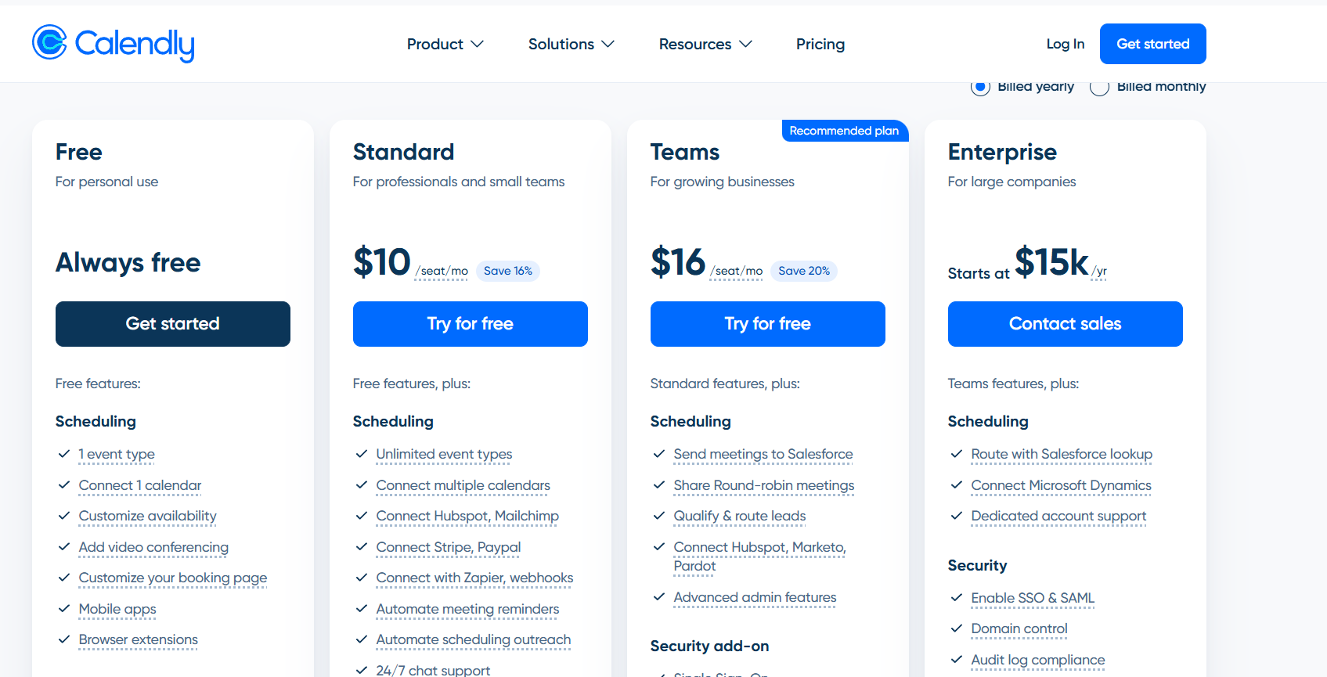Open the Customize availability feature link

tap(147, 516)
